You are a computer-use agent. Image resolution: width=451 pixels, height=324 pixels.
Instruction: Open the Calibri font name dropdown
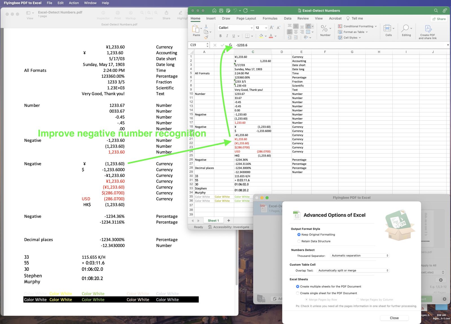252,28
